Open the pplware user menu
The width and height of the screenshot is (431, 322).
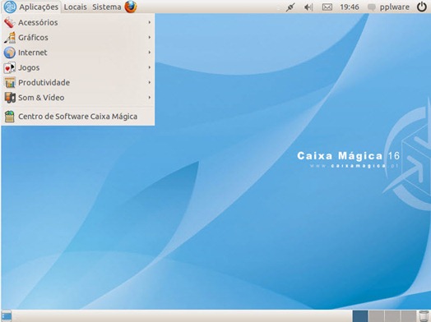coord(395,7)
